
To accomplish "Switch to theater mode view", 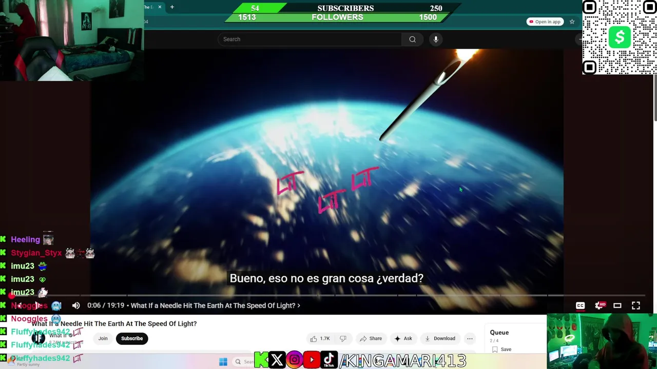I will (x=617, y=305).
